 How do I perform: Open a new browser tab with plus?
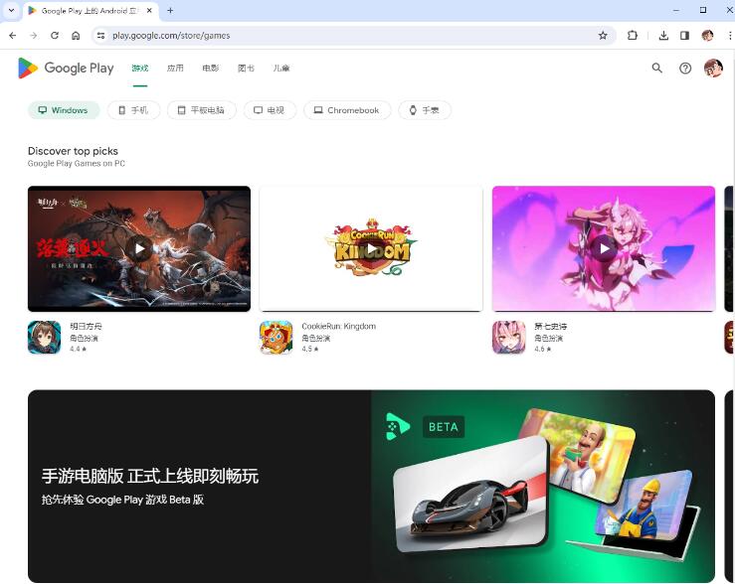pyautogui.click(x=170, y=10)
